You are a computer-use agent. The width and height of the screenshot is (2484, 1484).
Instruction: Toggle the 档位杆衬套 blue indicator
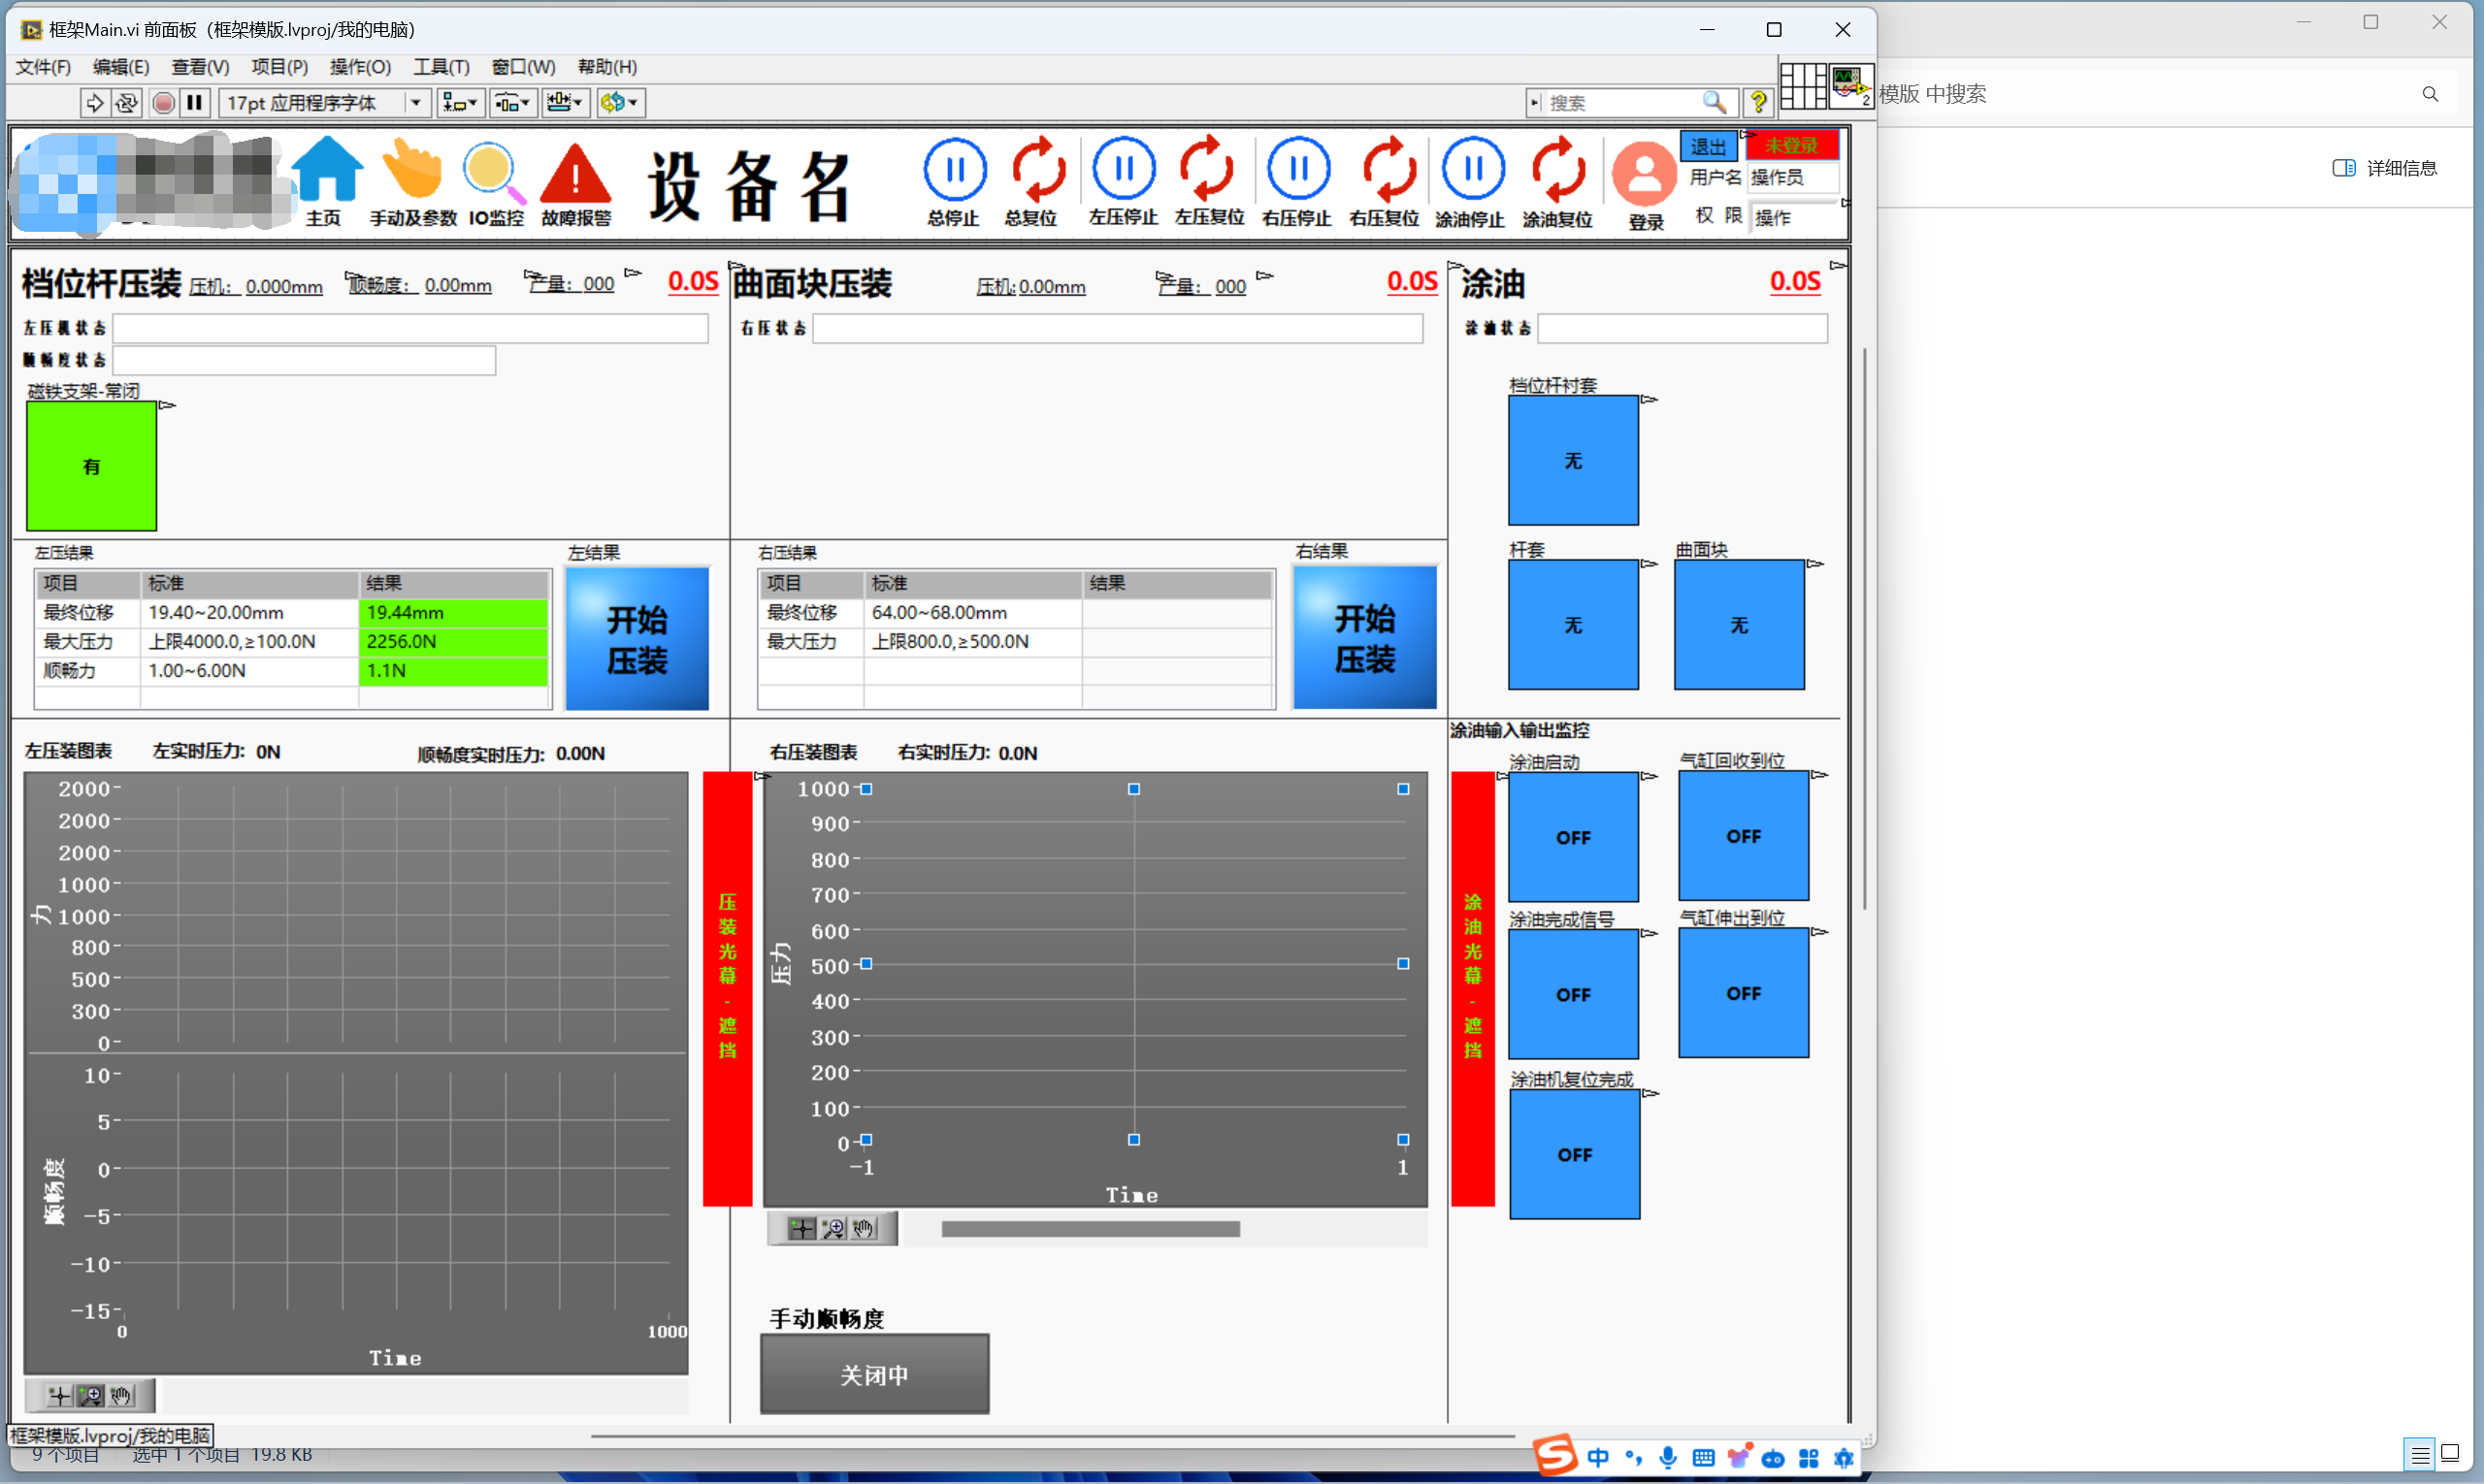click(x=1573, y=460)
